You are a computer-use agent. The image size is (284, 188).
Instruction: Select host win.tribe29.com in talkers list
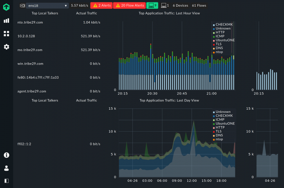[31, 63]
